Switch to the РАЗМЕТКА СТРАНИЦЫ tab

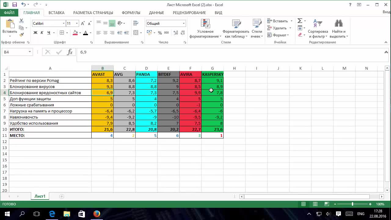93,13
